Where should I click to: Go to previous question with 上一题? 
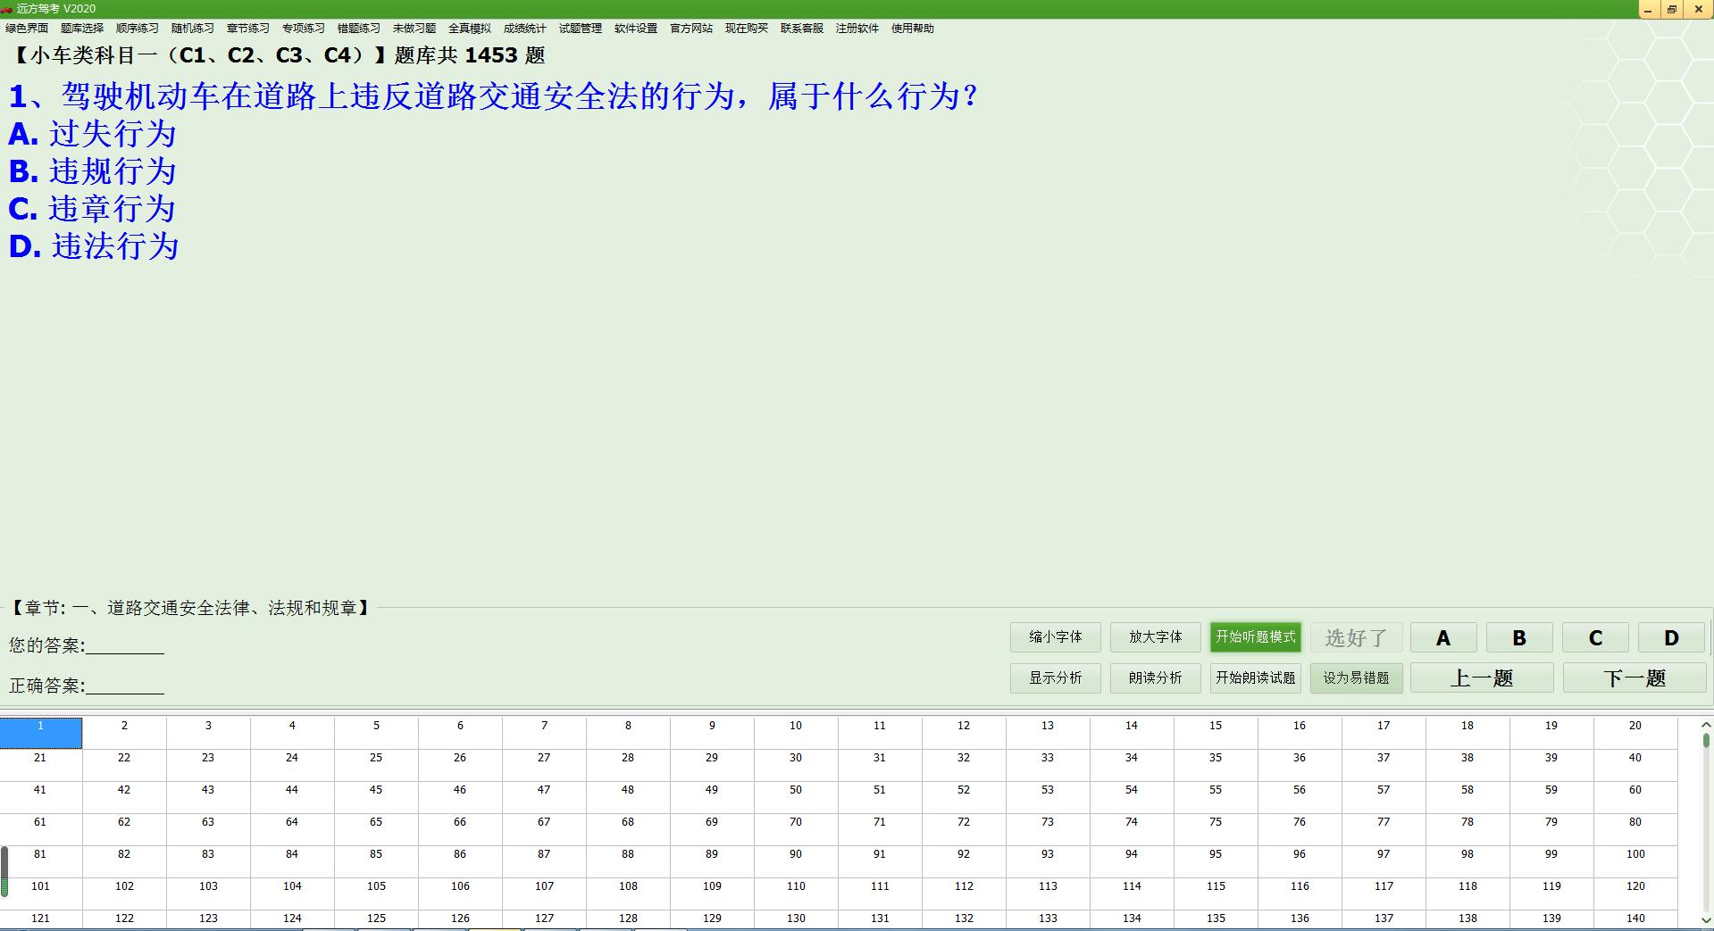[x=1482, y=678]
